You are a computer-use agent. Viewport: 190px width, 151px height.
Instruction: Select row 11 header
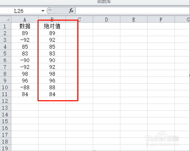6,94
